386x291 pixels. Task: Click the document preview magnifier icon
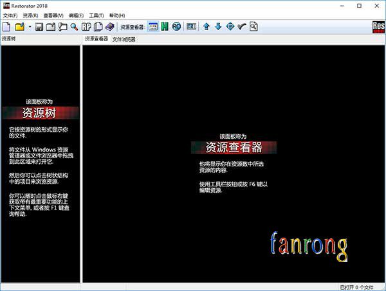[x=253, y=26]
